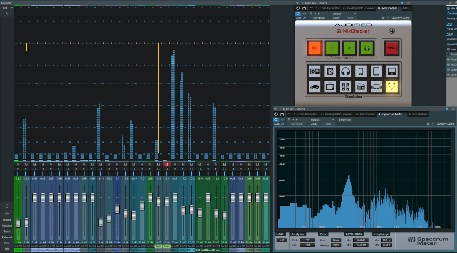Screen dimensions: 457x253
Task: Select the smartphone simulation in MixChecker
Action: 361,71
